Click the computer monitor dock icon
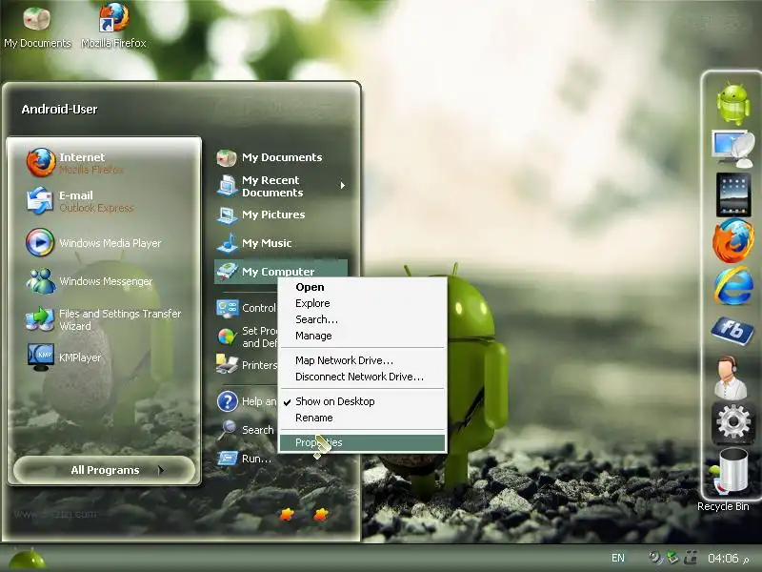 coord(733,149)
